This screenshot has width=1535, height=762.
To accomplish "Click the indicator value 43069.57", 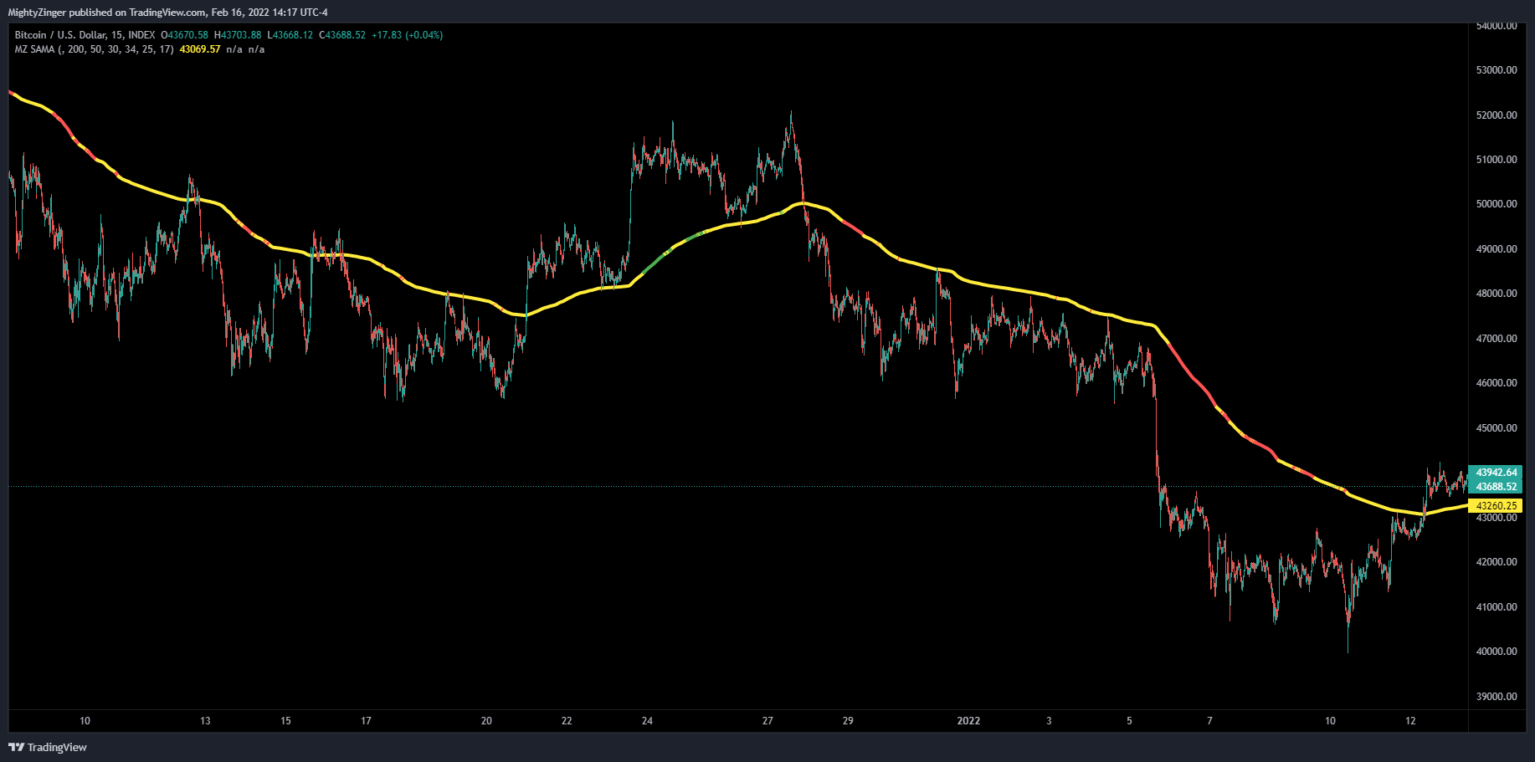I will (200, 49).
